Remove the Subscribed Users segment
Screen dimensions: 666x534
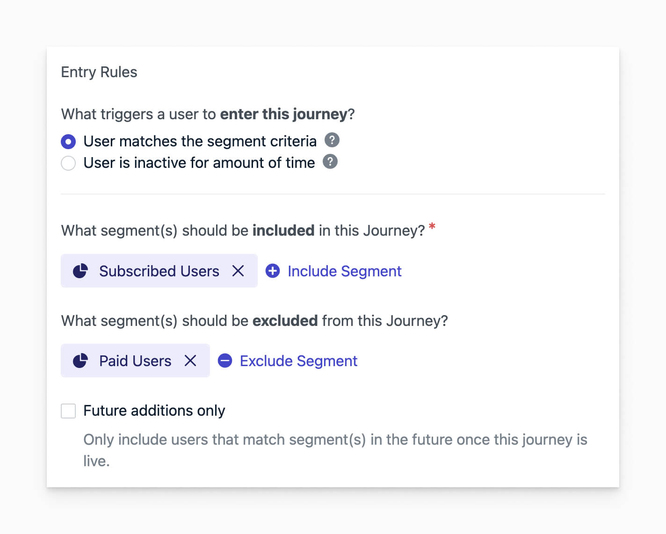238,271
